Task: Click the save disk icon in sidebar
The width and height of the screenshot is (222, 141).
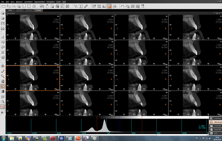Action: 3,23
